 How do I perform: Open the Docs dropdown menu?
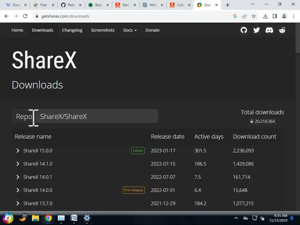coord(130,30)
